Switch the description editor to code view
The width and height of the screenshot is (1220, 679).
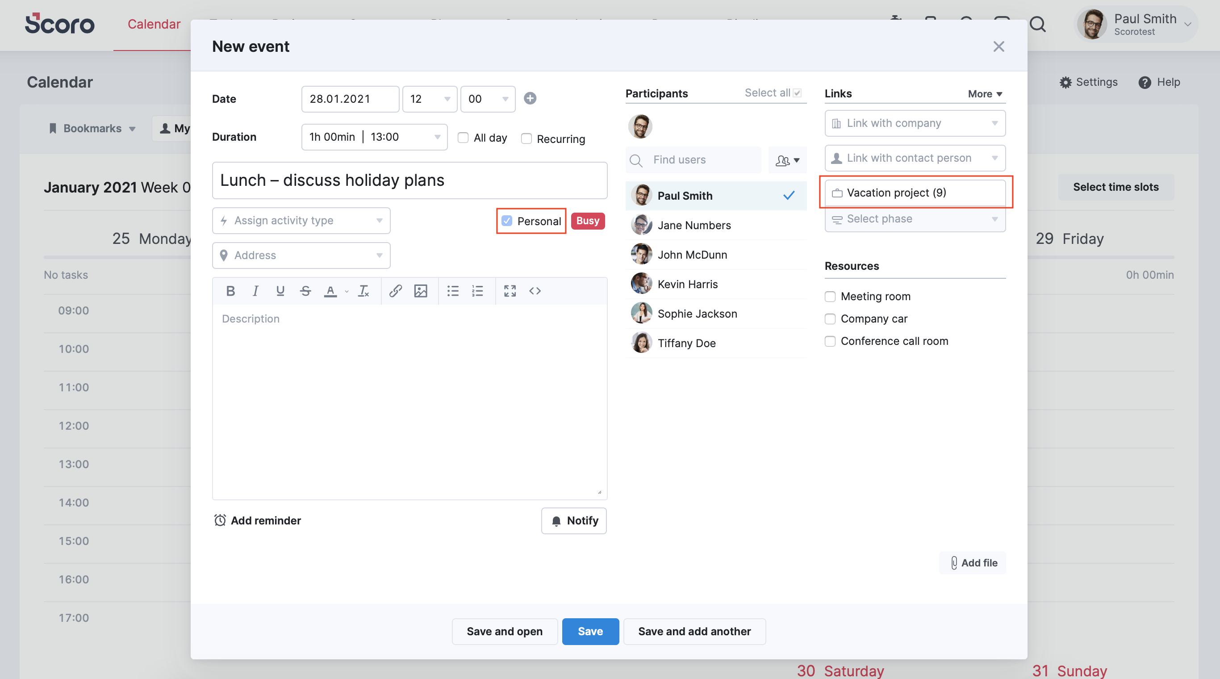[x=535, y=291]
